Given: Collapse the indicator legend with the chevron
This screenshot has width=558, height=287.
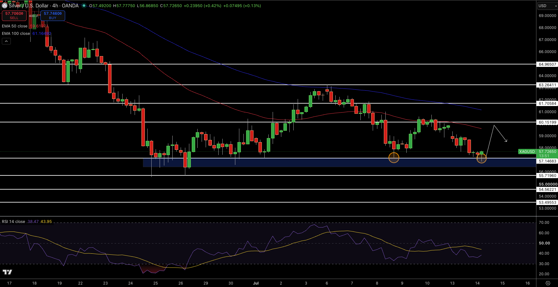Looking at the screenshot, I should click(x=6, y=41).
